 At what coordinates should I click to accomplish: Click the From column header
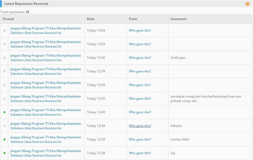click(x=133, y=19)
